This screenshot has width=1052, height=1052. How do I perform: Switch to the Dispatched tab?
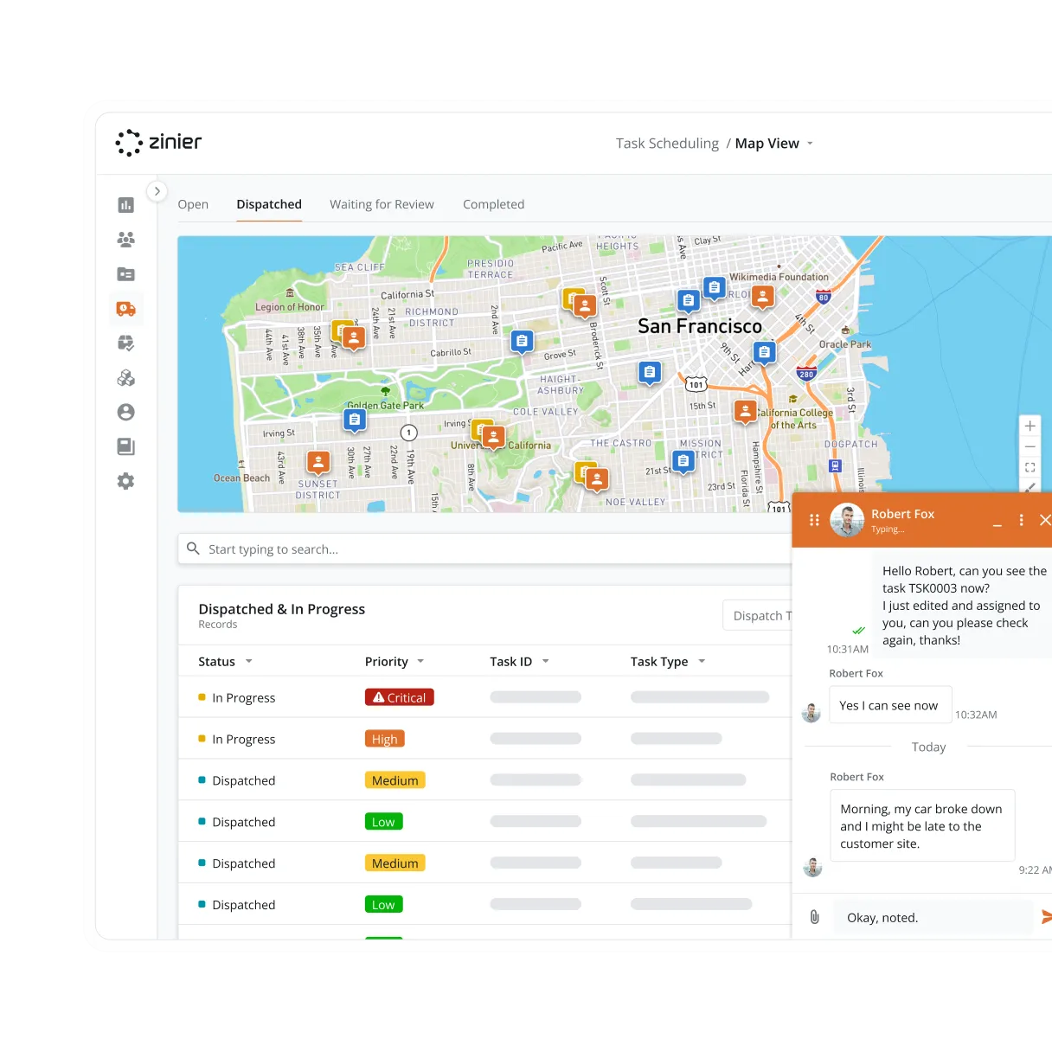(269, 204)
